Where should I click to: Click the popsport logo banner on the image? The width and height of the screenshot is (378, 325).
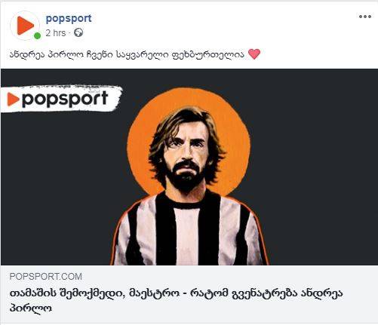point(61,99)
